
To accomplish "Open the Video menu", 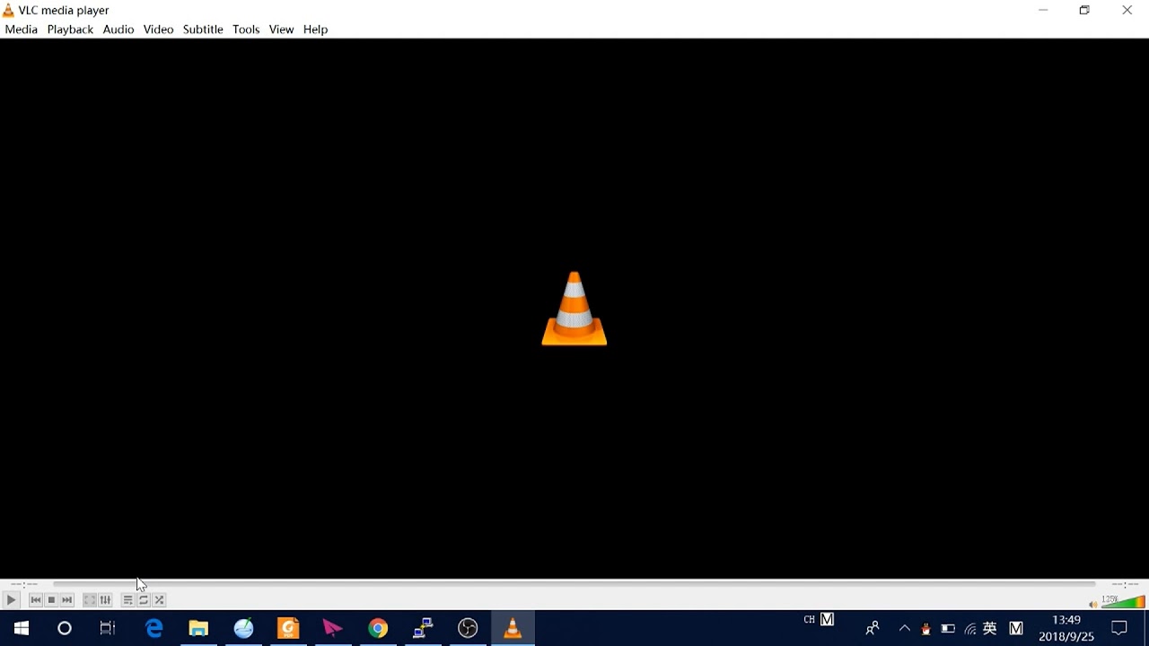I will [158, 30].
